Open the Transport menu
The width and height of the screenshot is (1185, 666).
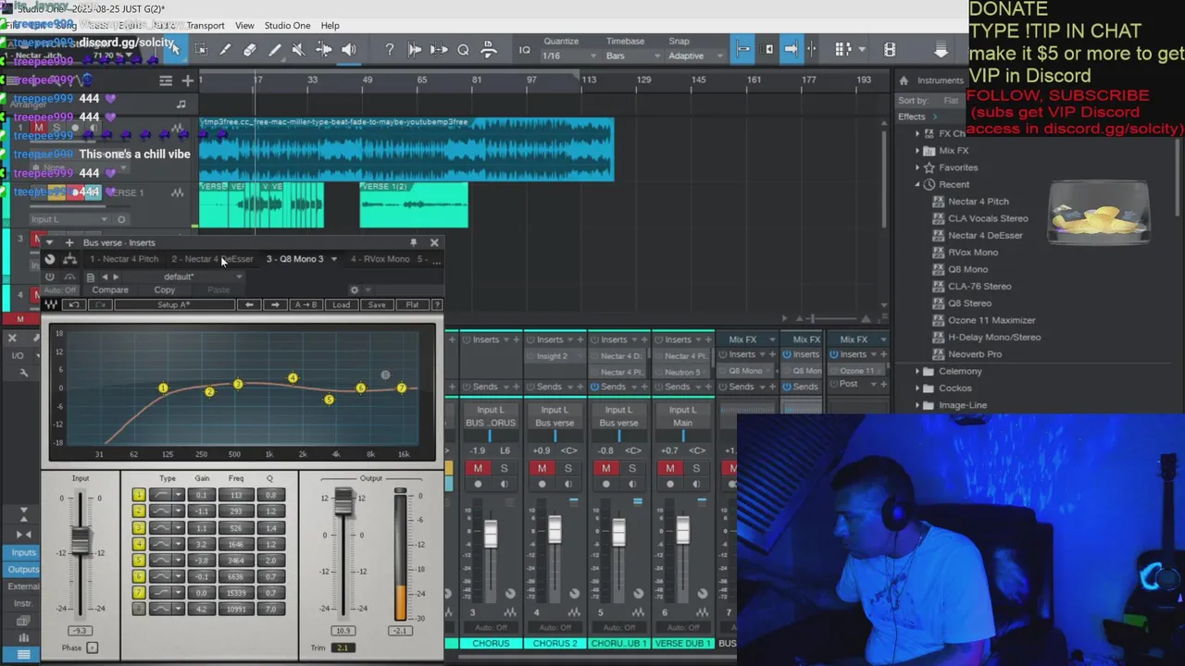click(206, 25)
